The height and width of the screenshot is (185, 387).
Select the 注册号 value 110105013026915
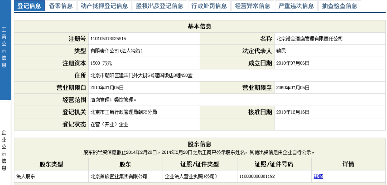(108, 38)
